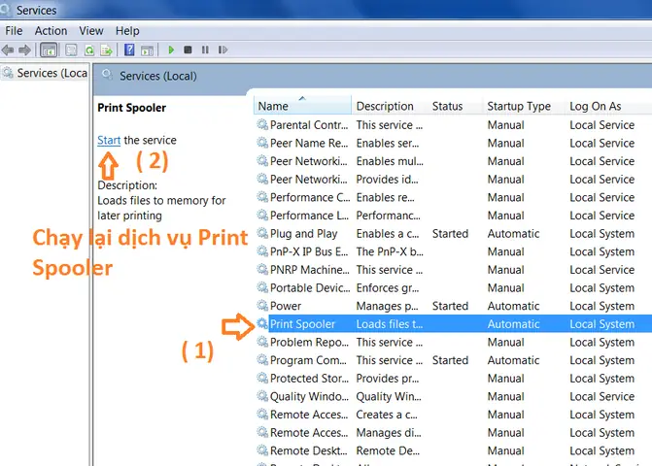Click the gear icon beside PNRP Machine...
652x466 pixels.
(x=262, y=269)
